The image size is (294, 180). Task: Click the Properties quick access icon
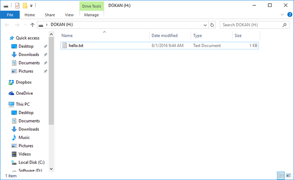[17, 6]
